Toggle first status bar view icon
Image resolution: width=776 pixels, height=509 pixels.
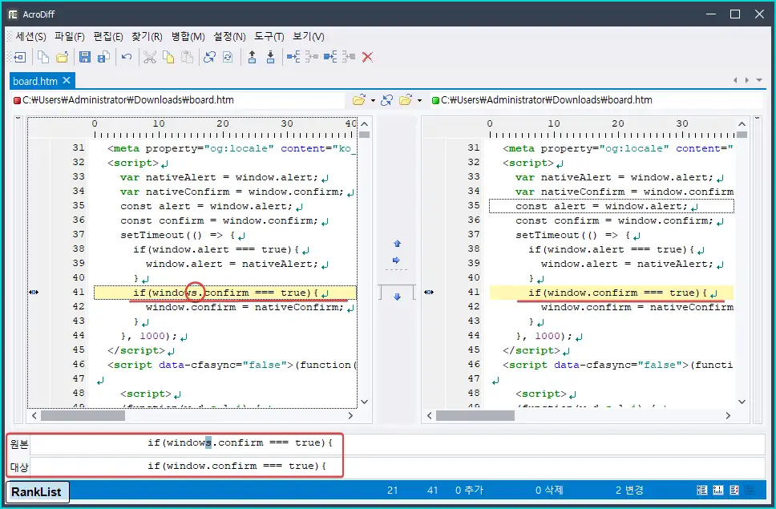click(701, 491)
